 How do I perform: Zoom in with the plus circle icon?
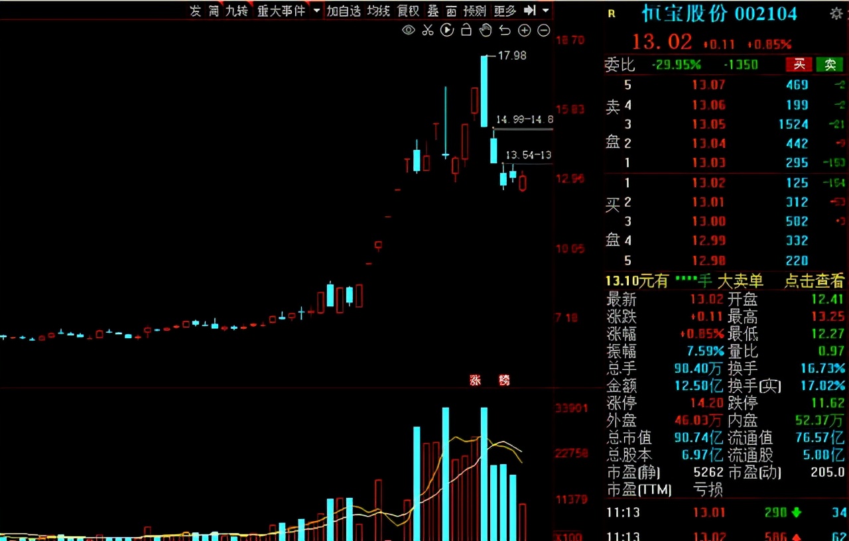524,30
